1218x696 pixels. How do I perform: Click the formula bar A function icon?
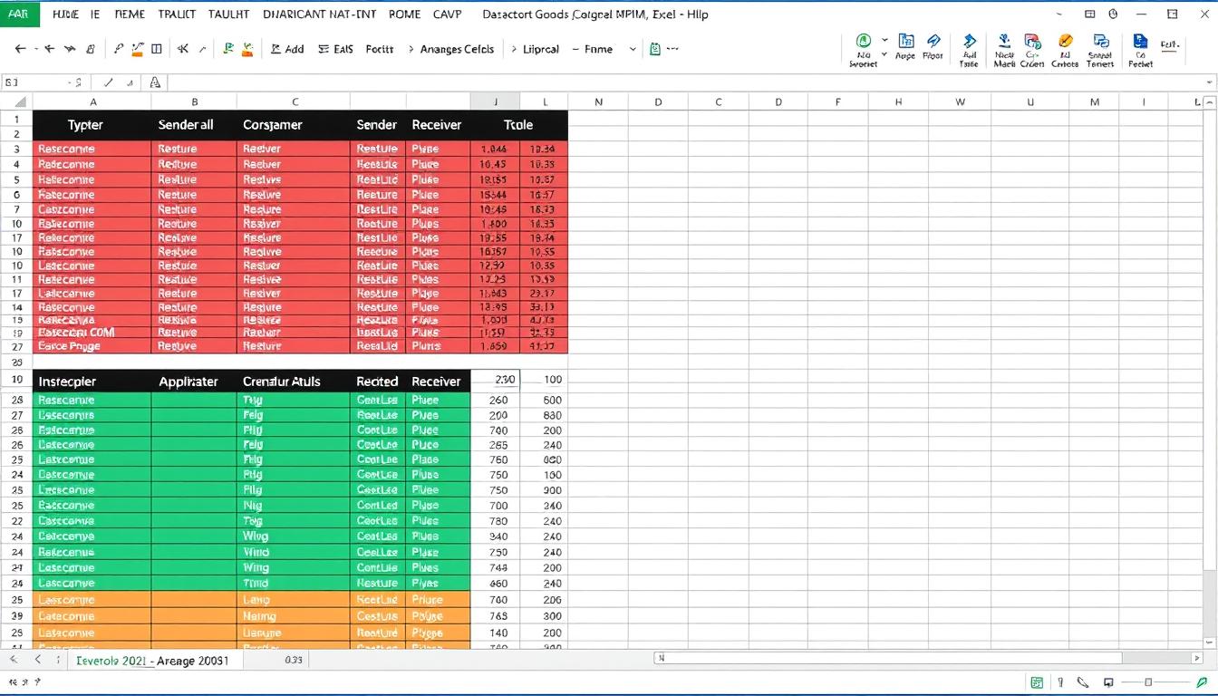coord(155,82)
